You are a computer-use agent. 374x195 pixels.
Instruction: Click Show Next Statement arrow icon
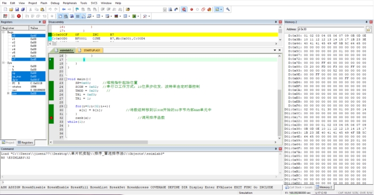click(52, 16)
